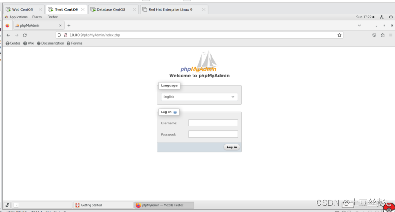Screen dimensions: 395x212
Task: Open the Firefox hamburger menu
Action: click(x=390, y=35)
